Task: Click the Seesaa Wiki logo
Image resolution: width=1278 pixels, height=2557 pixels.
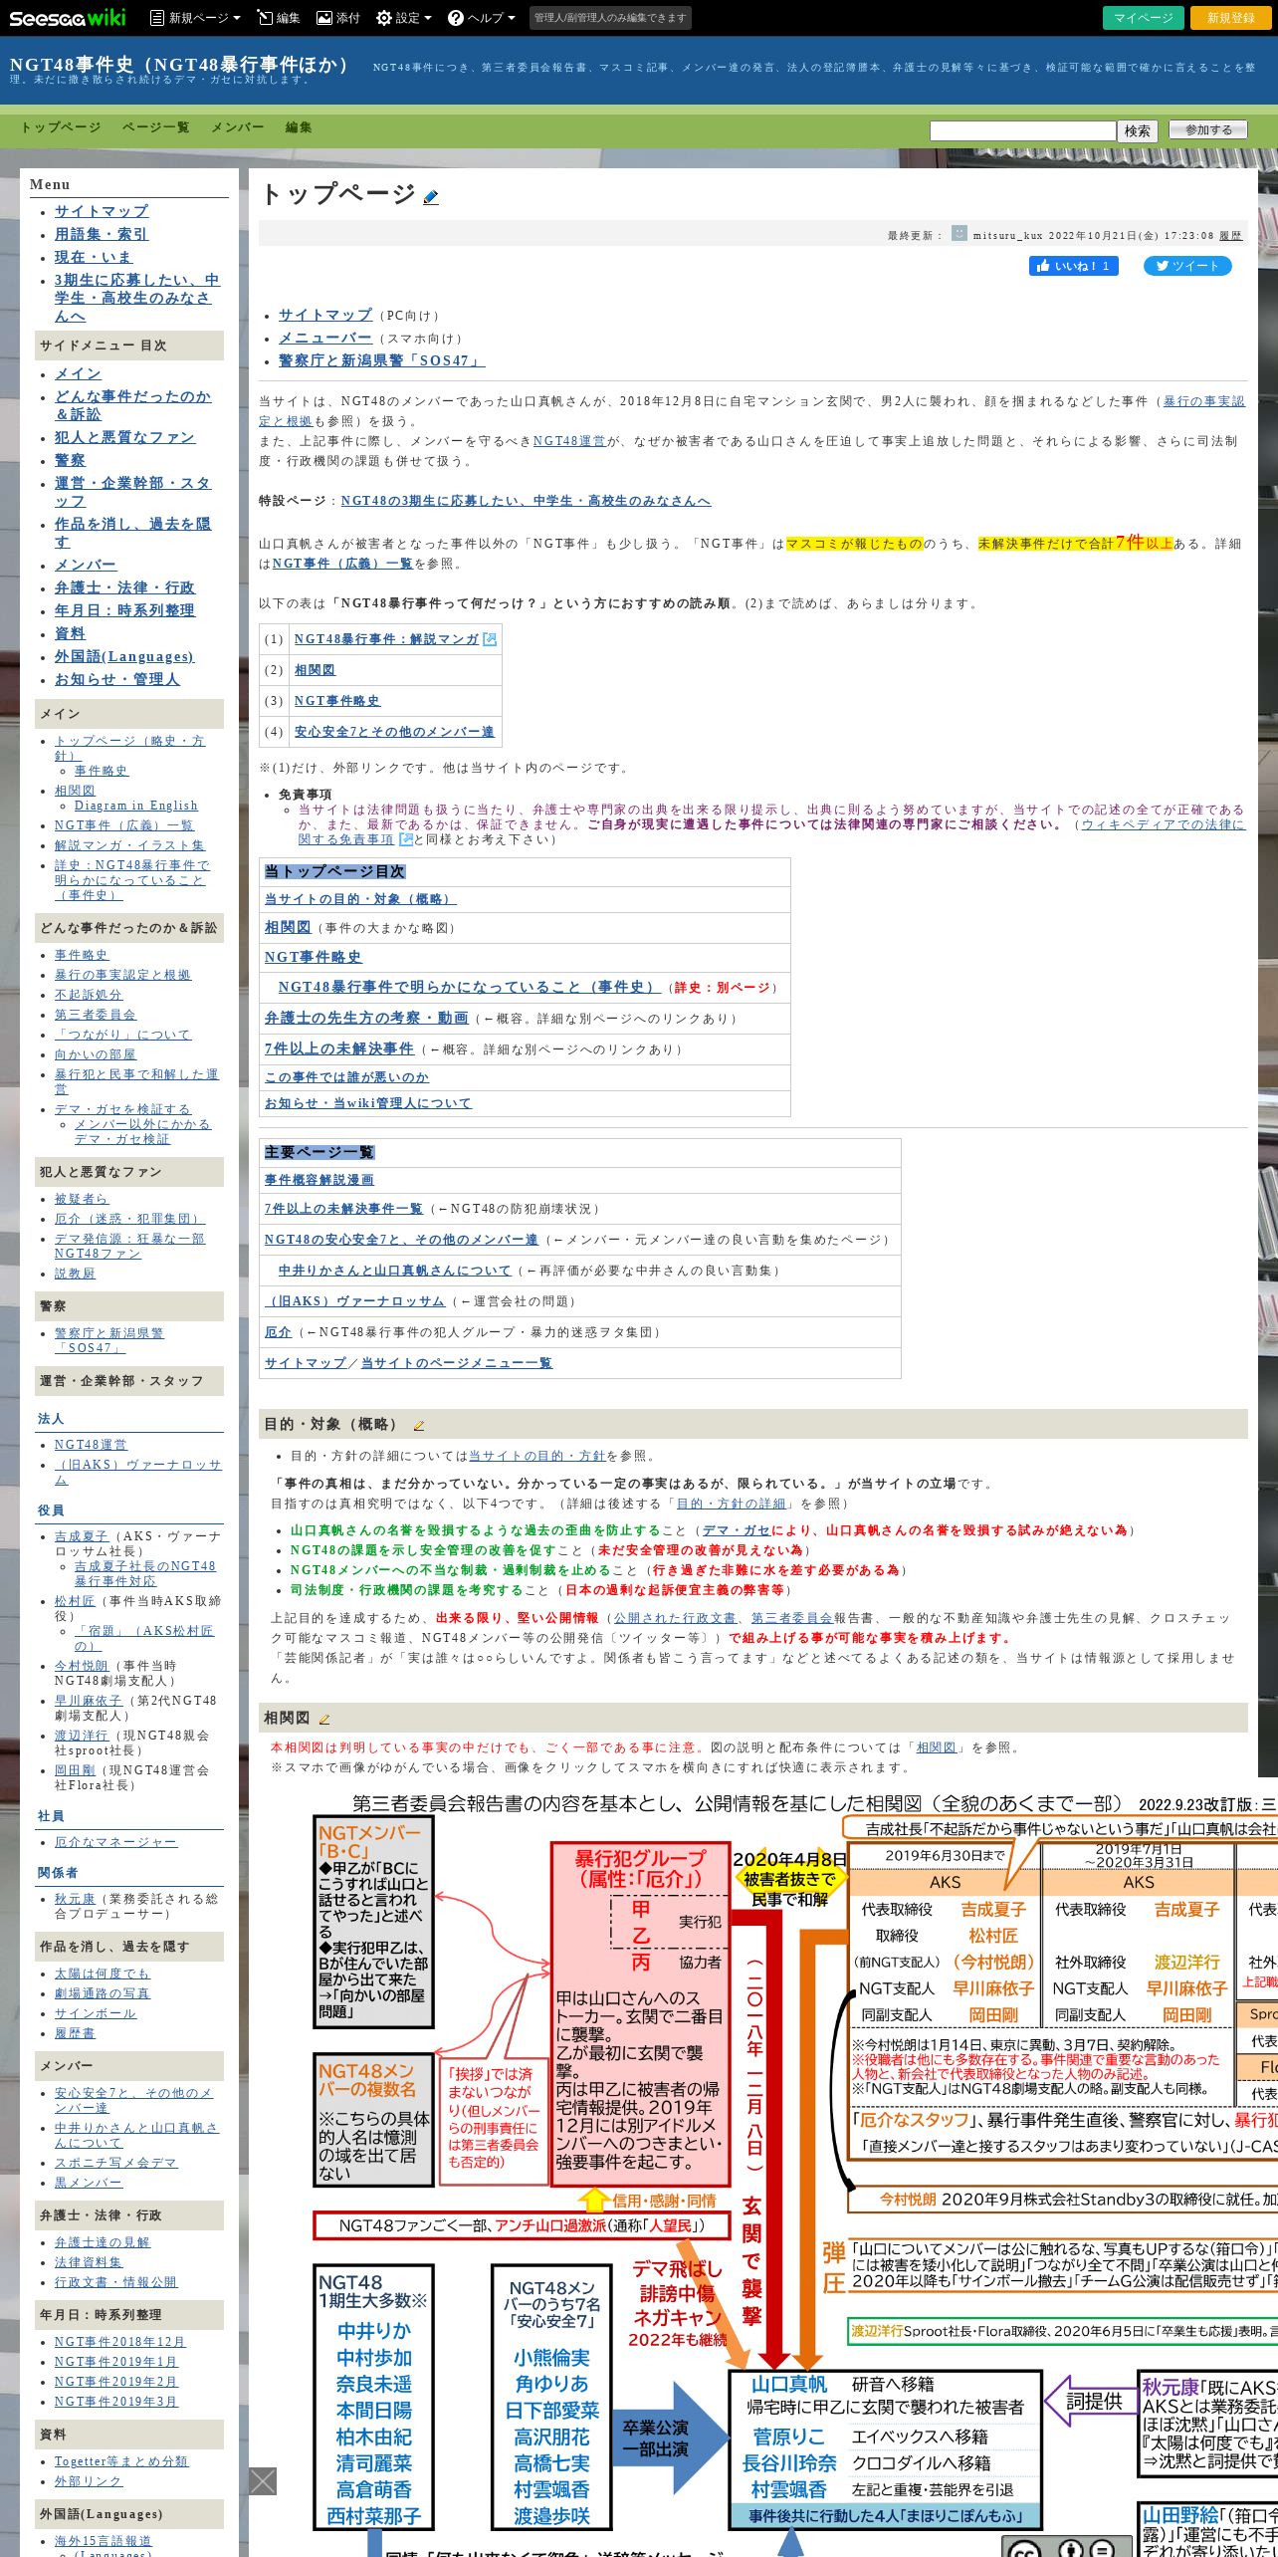Action: [x=68, y=17]
